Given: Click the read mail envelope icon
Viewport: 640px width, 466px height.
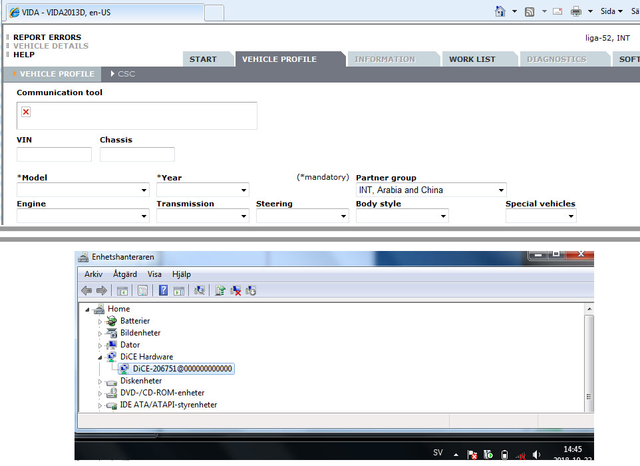Looking at the screenshot, I should point(557,11).
